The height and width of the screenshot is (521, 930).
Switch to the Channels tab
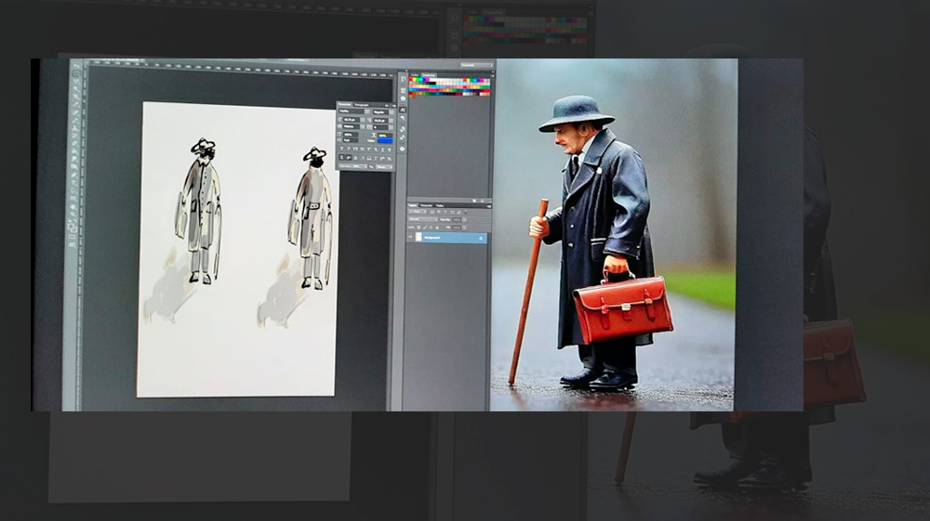point(426,205)
